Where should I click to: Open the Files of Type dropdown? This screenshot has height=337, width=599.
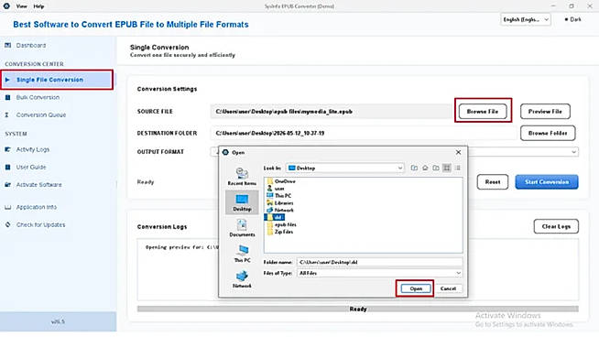click(379, 273)
